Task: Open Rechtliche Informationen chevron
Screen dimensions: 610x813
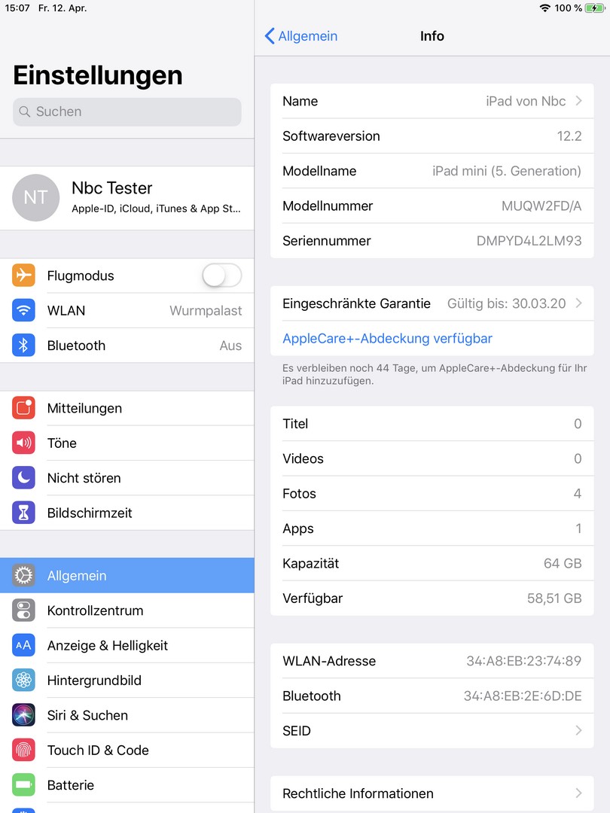Action: coord(579,793)
